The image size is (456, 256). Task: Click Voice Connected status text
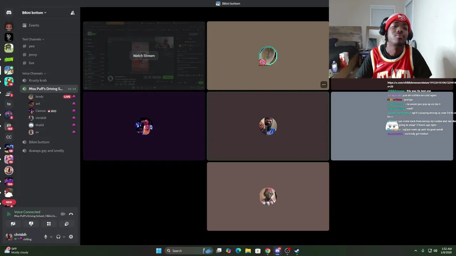click(27, 212)
